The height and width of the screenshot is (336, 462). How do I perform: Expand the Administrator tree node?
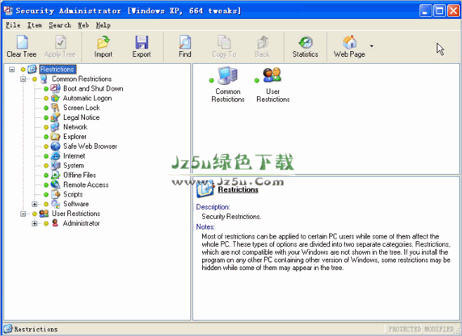coord(35,224)
